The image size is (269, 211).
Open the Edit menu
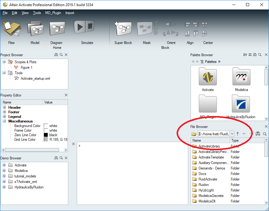[14, 13]
